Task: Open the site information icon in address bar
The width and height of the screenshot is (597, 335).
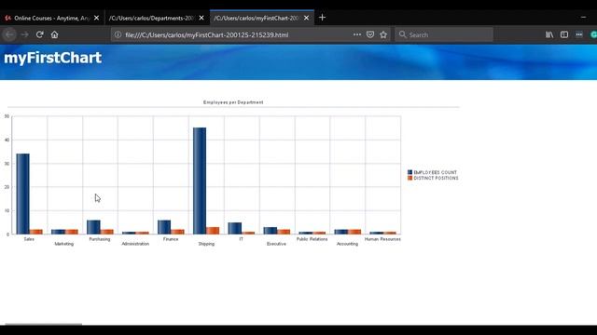Action: click(x=118, y=34)
